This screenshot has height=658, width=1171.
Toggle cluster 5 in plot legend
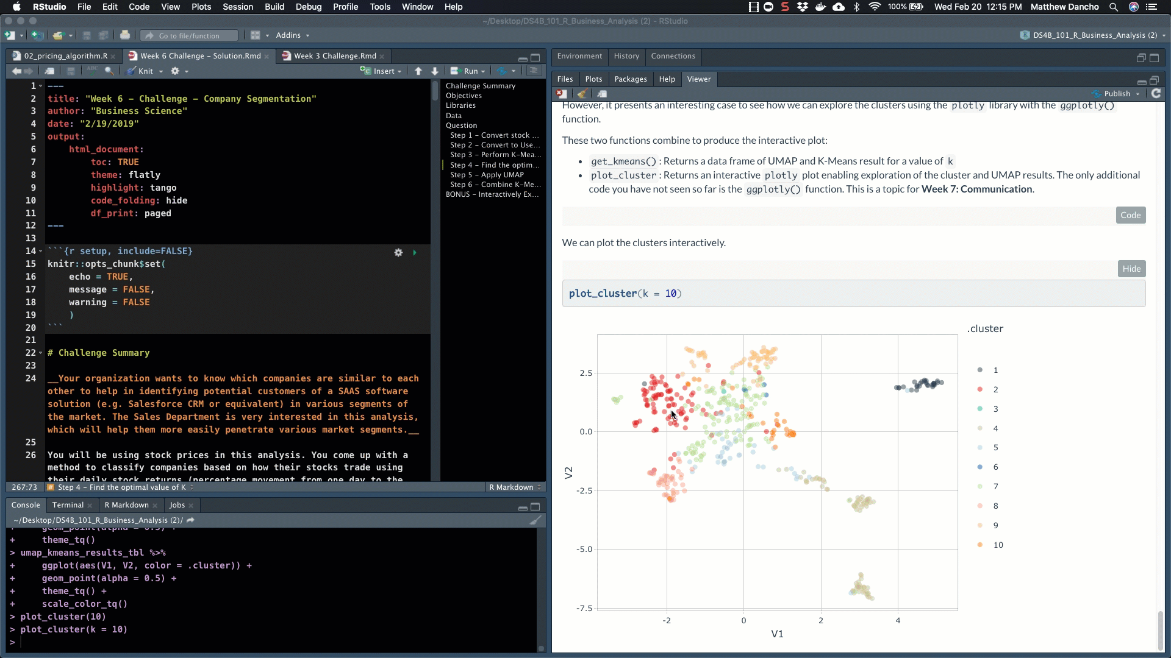pos(987,448)
